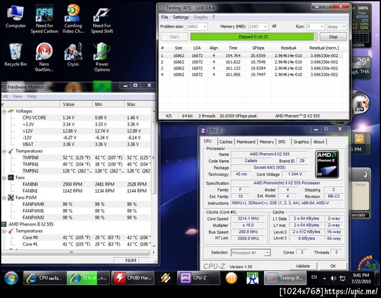Click the Validate button in CPU-Z
This screenshot has width=381, height=298.
coord(303,266)
